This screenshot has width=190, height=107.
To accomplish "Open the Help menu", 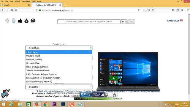I will pyautogui.click(x=39, y=1).
